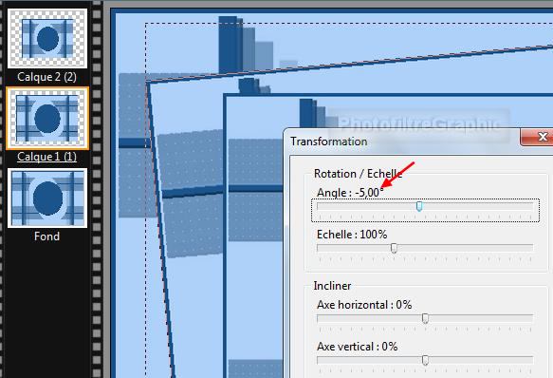Image resolution: width=553 pixels, height=378 pixels.
Task: Click the Echelle slider handle
Action: pos(394,248)
